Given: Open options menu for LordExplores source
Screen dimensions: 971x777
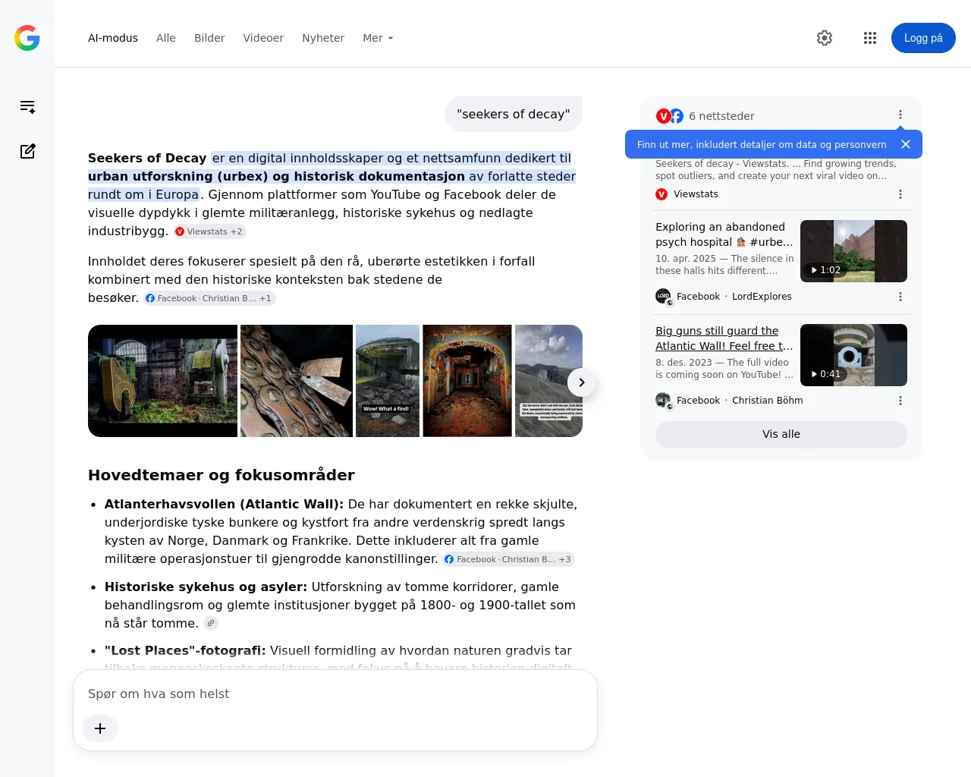Looking at the screenshot, I should (x=900, y=297).
